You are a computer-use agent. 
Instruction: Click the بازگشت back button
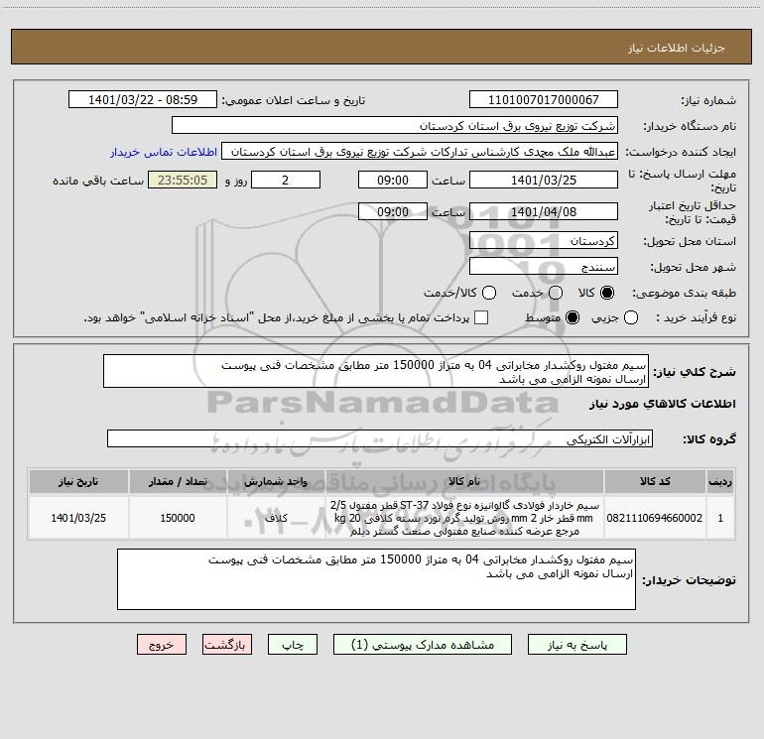[x=227, y=645]
